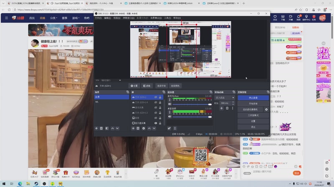Toggle lock on first 文本 (GDI+) source

click(x=160, y=97)
